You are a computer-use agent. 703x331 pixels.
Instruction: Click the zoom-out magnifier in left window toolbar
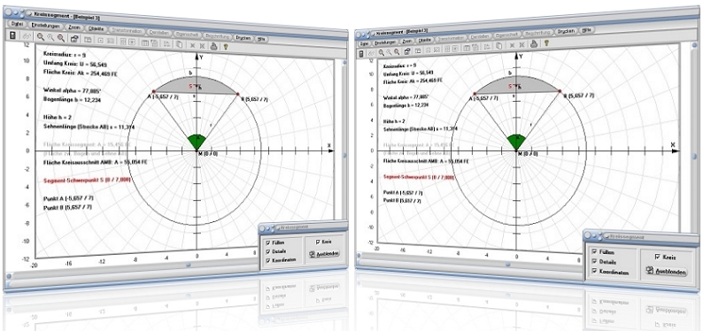60,38
